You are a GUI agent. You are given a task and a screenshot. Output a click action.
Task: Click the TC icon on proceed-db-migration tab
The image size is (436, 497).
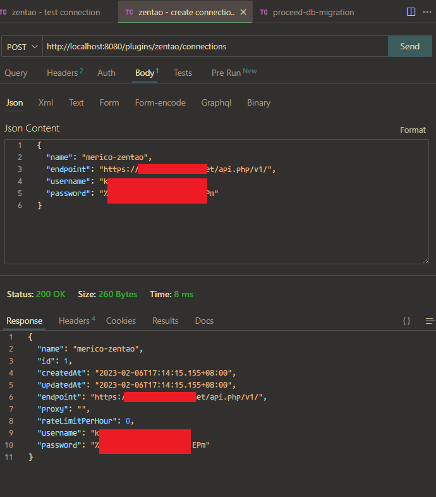click(x=263, y=13)
